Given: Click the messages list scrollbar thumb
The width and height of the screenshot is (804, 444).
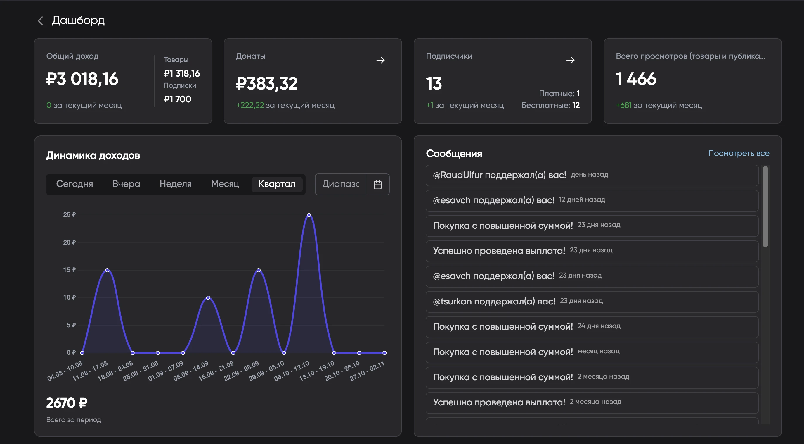Looking at the screenshot, I should [x=765, y=206].
